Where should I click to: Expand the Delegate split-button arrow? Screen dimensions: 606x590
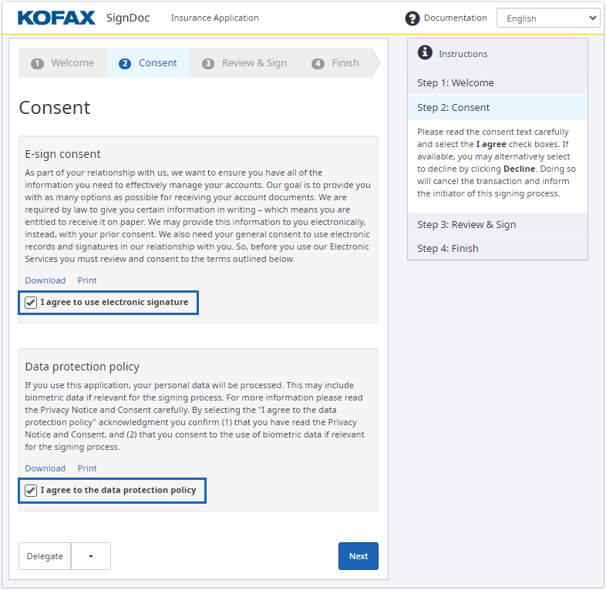(91, 556)
